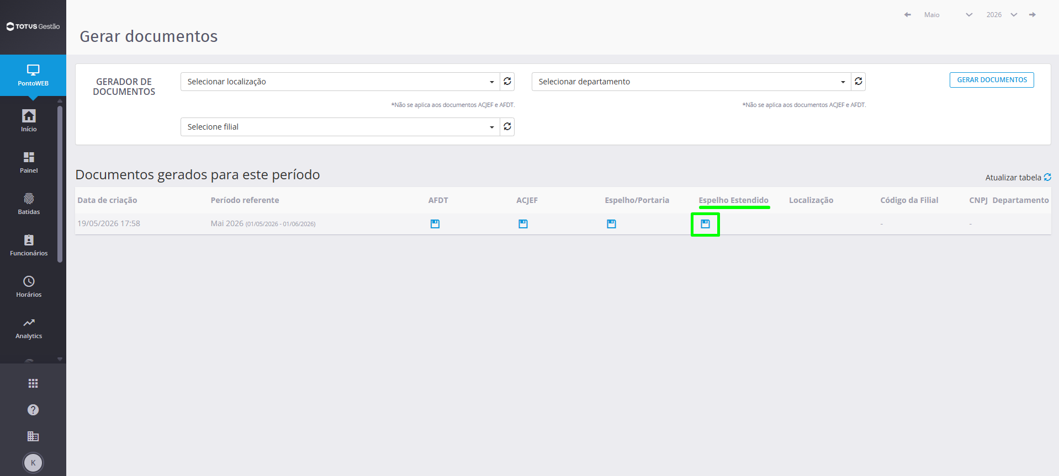
Task: Open Batidas fingerprint section
Action: [x=29, y=204]
